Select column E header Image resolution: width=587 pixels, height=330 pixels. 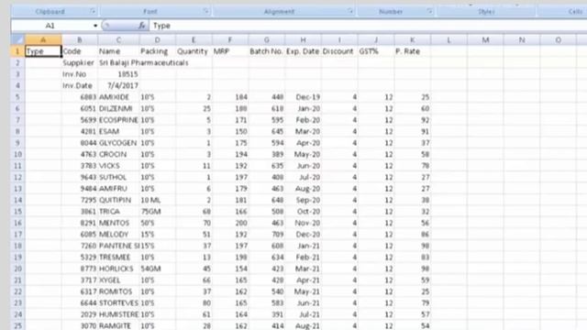[x=194, y=39]
